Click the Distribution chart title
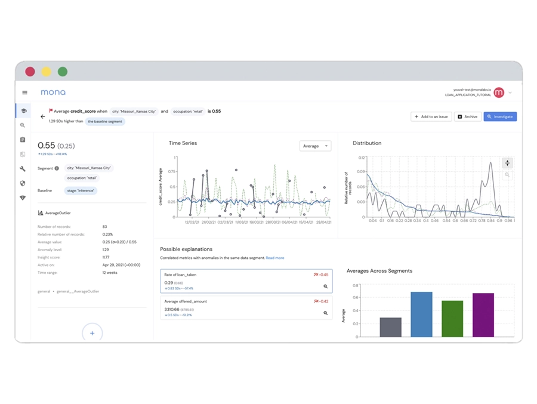Image resolution: width=537 pixels, height=404 pixels. [367, 143]
